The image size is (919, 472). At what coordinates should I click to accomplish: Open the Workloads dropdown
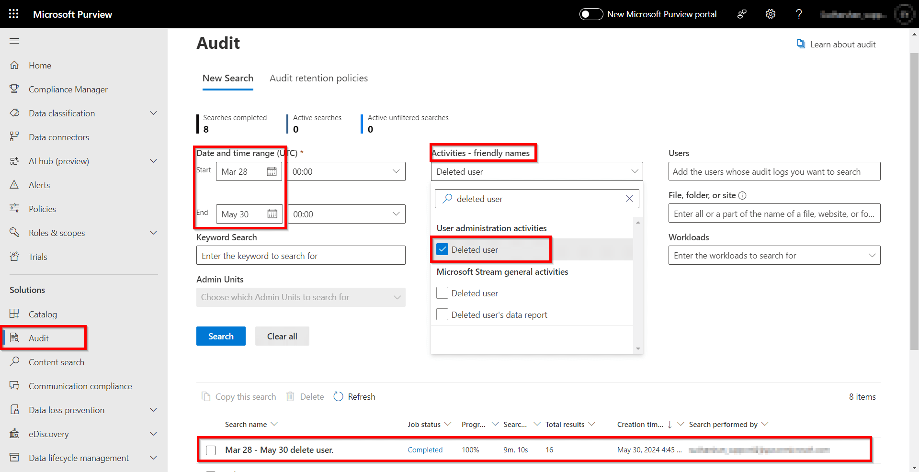coord(774,255)
